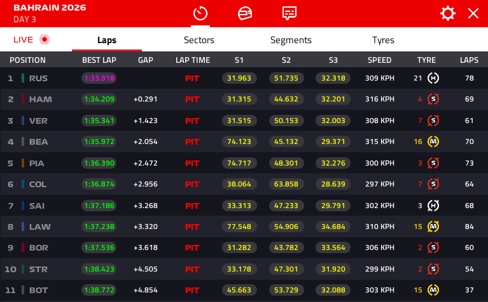The height and width of the screenshot is (302, 488).
Task: Click VER team color bar
Action: coord(23,121)
